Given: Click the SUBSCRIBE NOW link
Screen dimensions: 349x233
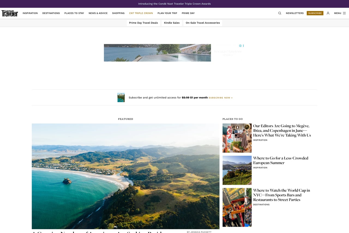Looking at the screenshot, I should pyautogui.click(x=221, y=98).
